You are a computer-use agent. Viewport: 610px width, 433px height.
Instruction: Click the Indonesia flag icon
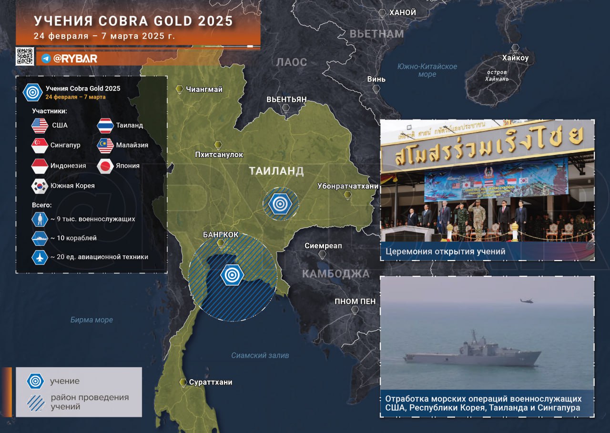40,166
